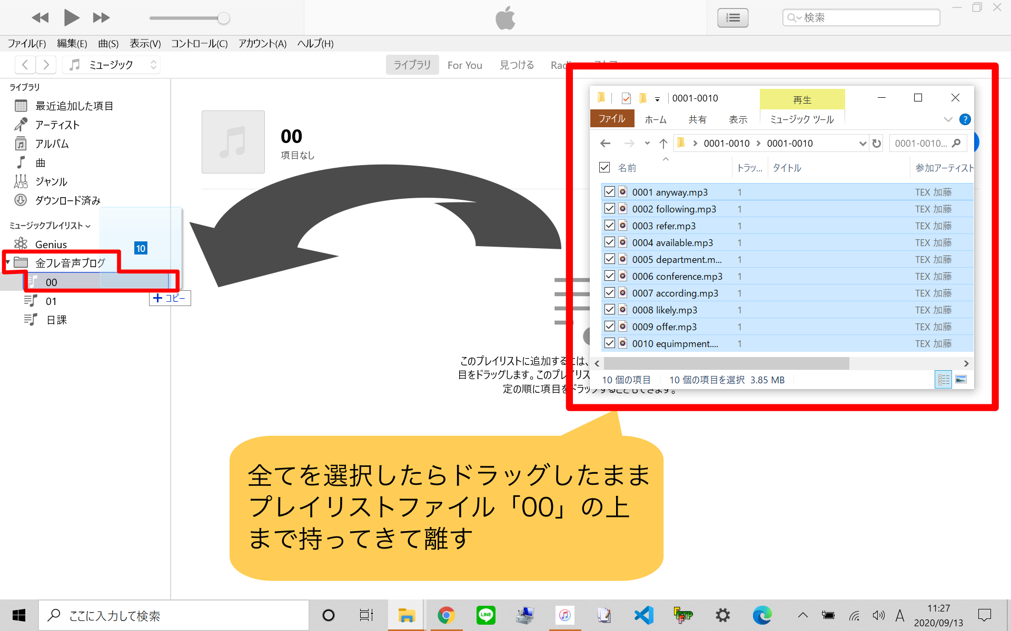
Task: Go up one folder level in Explorer
Action: coord(663,143)
